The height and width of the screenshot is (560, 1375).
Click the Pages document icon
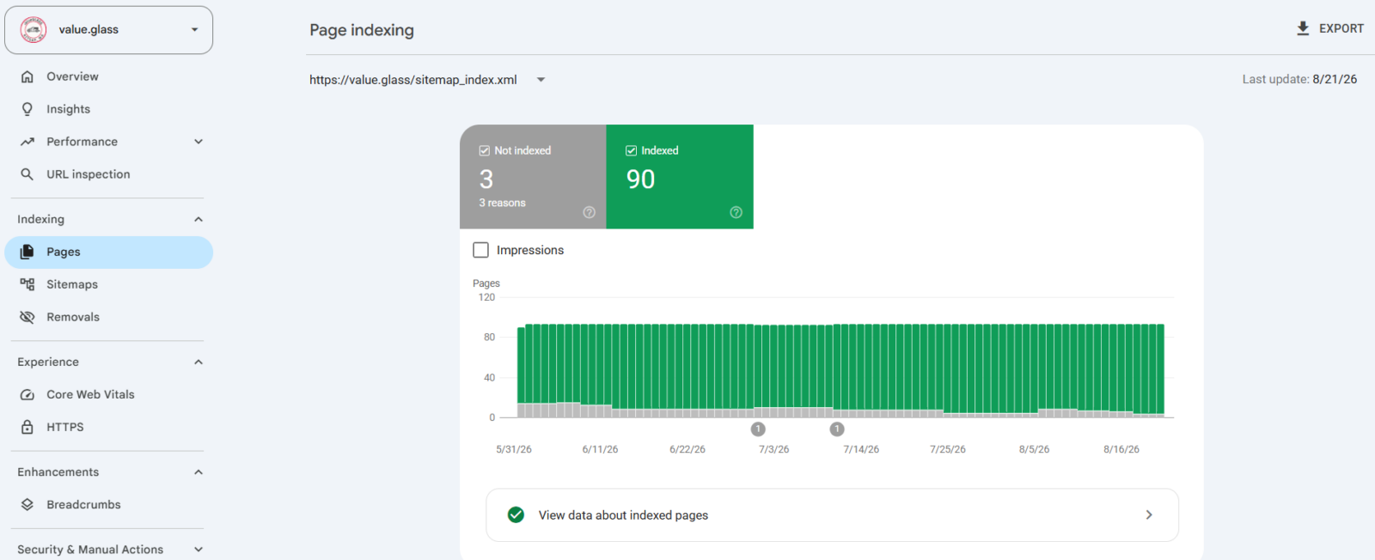pyautogui.click(x=27, y=252)
